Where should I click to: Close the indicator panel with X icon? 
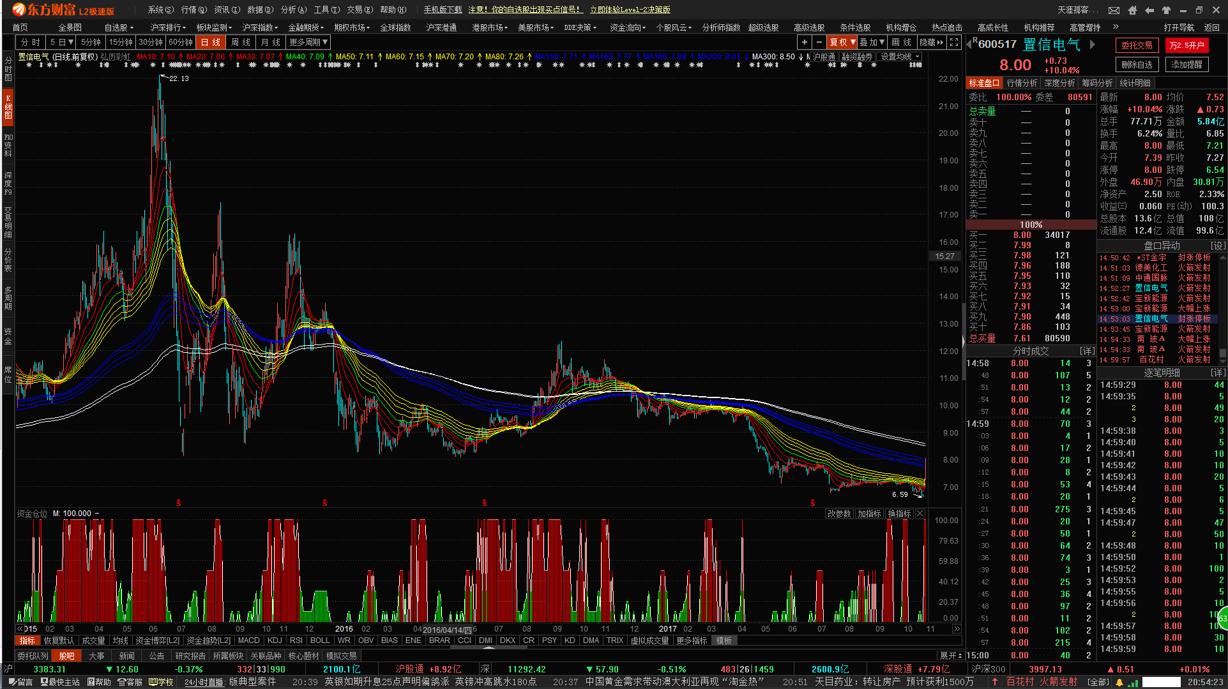(x=920, y=514)
